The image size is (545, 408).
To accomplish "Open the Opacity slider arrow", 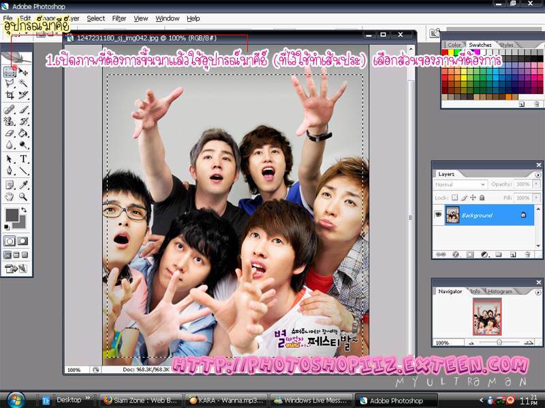I will 537,184.
